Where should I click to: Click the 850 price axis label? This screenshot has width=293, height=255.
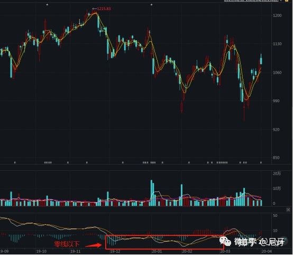(x=276, y=158)
